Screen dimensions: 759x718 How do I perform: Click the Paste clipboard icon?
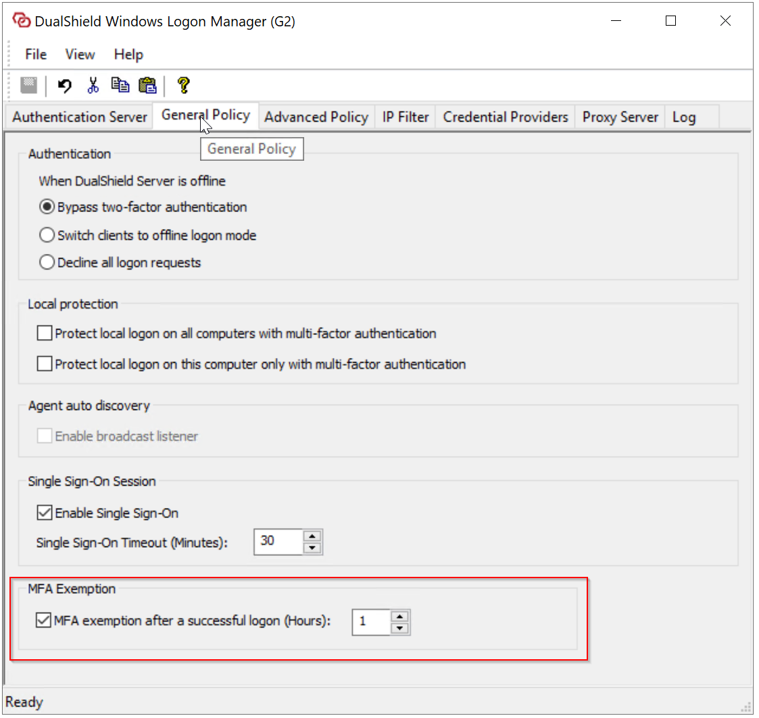[x=147, y=85]
